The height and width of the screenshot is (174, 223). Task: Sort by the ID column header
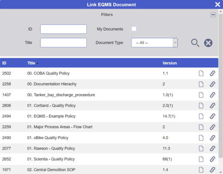[x=4, y=63]
